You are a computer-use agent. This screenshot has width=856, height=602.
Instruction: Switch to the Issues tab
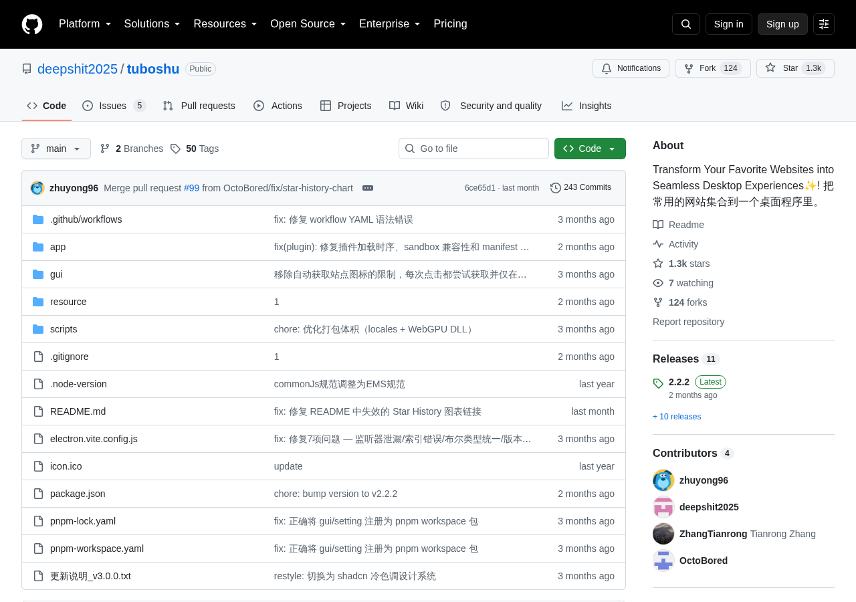tap(114, 106)
